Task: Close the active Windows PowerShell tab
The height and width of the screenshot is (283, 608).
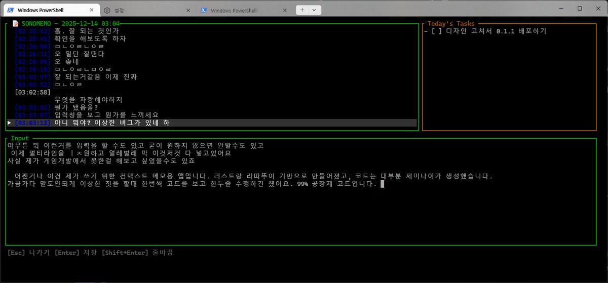Action: pos(91,10)
